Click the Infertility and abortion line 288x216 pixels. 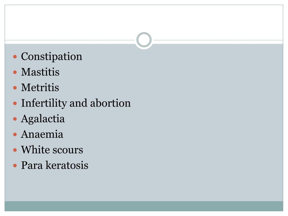[76, 103]
